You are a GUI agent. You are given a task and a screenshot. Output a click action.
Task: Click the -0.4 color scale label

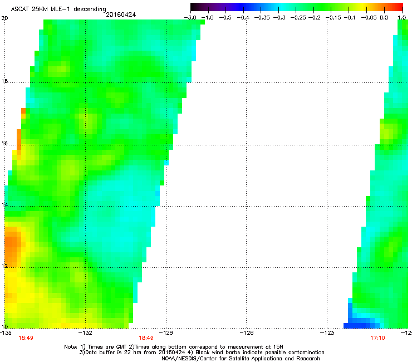[243, 18]
